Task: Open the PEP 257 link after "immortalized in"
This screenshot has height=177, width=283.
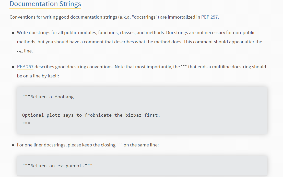Action: pyautogui.click(x=209, y=17)
